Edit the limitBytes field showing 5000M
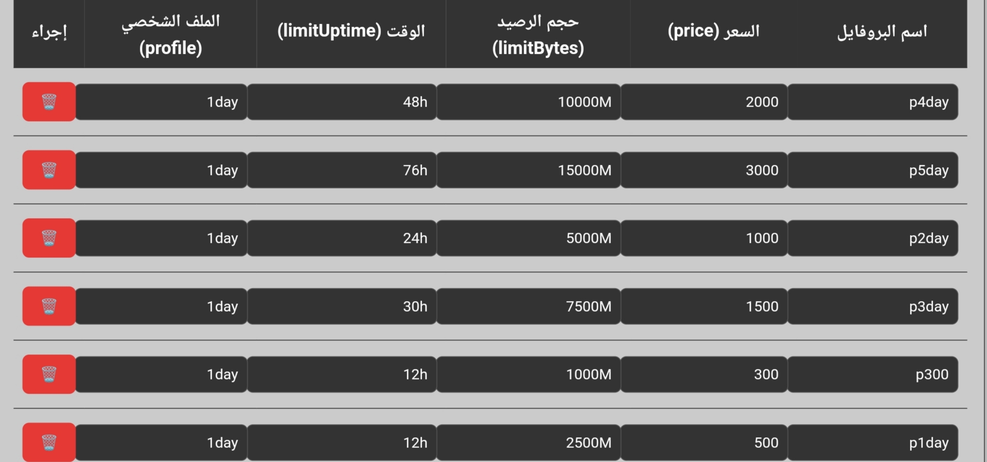 [528, 238]
